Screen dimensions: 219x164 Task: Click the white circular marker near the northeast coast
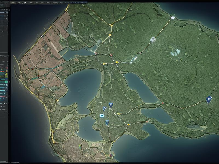tap(172, 18)
